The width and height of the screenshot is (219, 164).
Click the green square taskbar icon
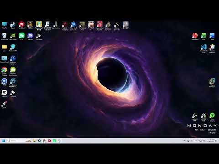tap(54, 141)
